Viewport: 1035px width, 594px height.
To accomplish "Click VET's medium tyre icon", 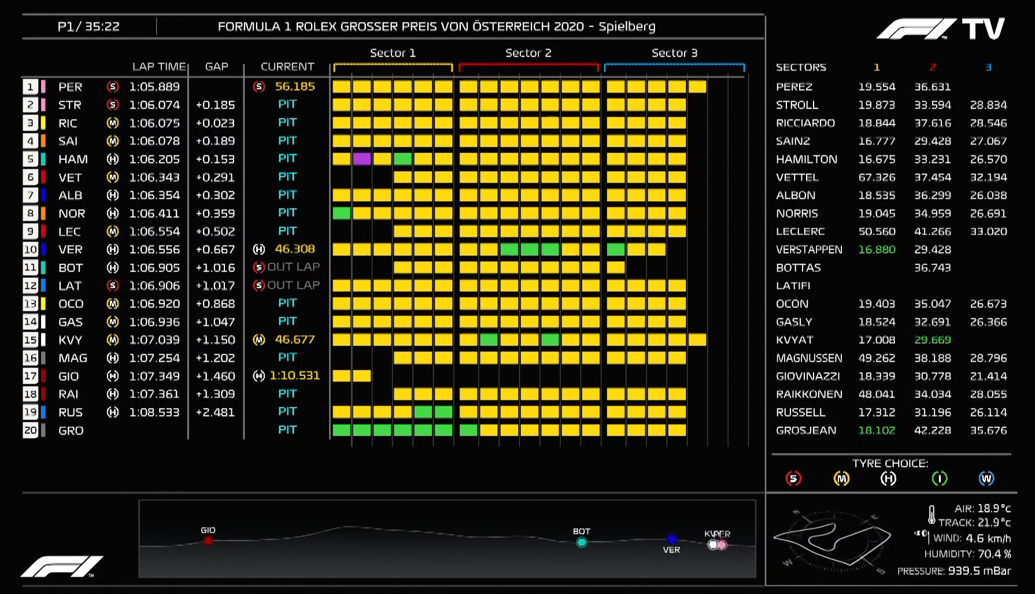I will [x=113, y=177].
